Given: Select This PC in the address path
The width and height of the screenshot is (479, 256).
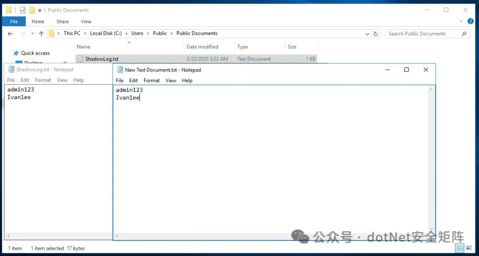Looking at the screenshot, I should (72, 33).
